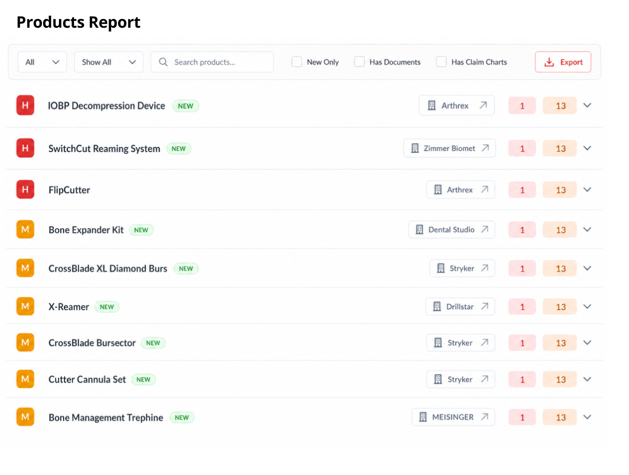629x475 pixels.
Task: Click building icon in Zimmer Biomet chip
Action: pyautogui.click(x=415, y=148)
